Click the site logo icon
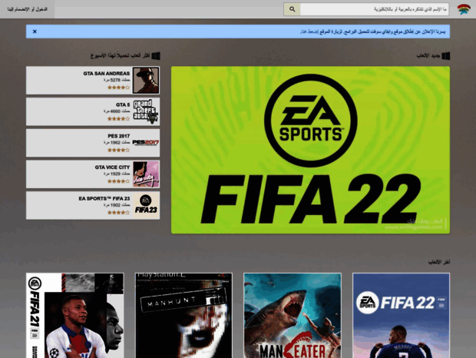This screenshot has width=476, height=358. pos(464,9)
